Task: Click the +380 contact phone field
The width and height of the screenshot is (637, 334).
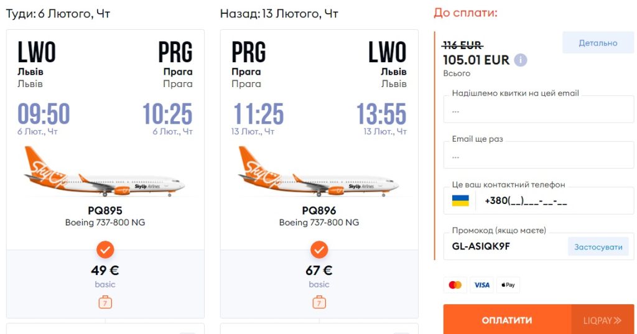Action: pos(554,201)
